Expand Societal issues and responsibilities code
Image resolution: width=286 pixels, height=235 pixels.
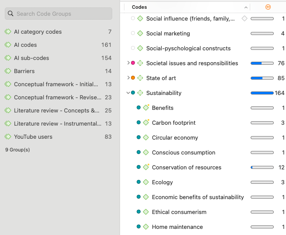click(x=128, y=63)
